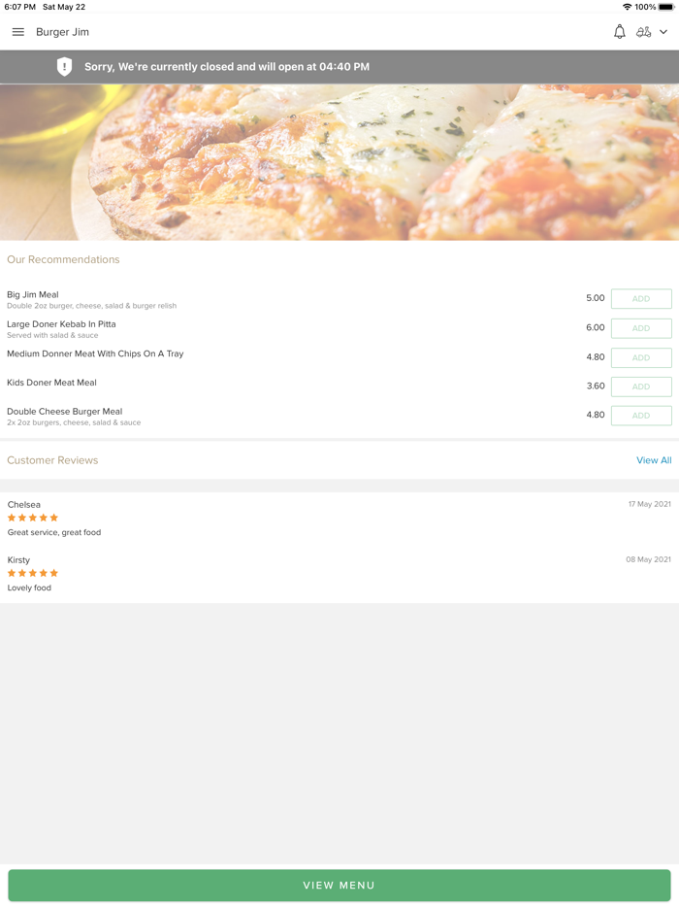Add Double Cheese Burger Meal

tap(641, 416)
